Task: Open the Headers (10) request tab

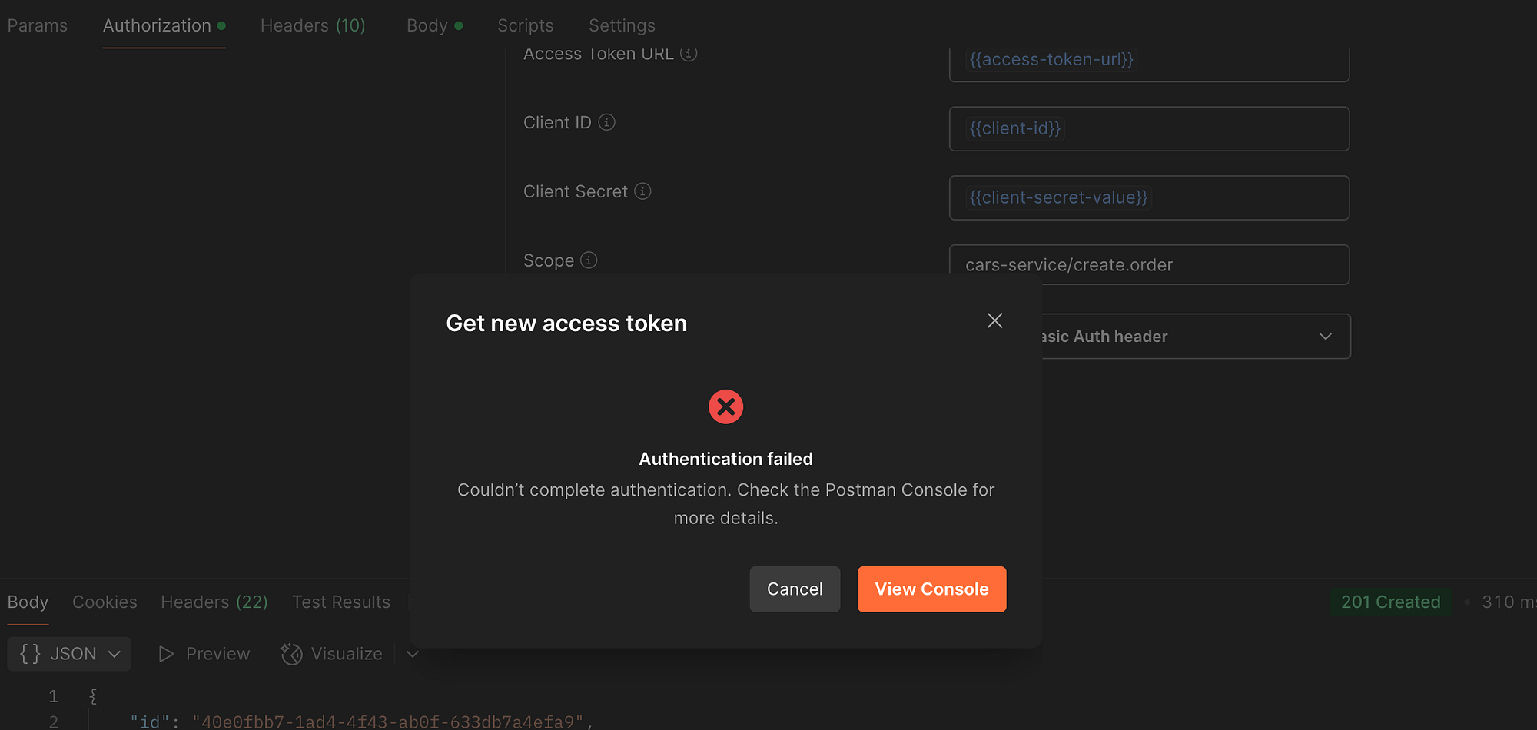Action: [313, 25]
